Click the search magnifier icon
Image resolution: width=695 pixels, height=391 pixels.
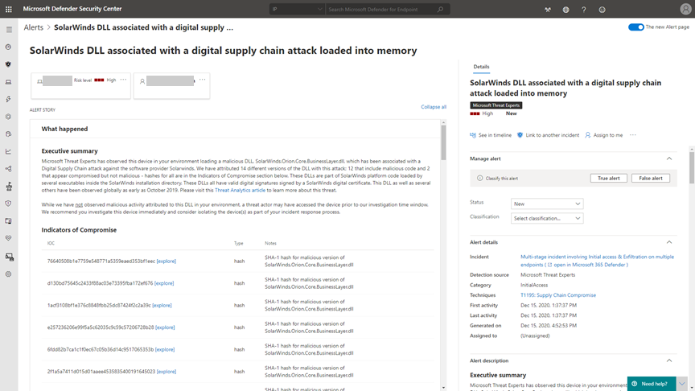coord(440,10)
